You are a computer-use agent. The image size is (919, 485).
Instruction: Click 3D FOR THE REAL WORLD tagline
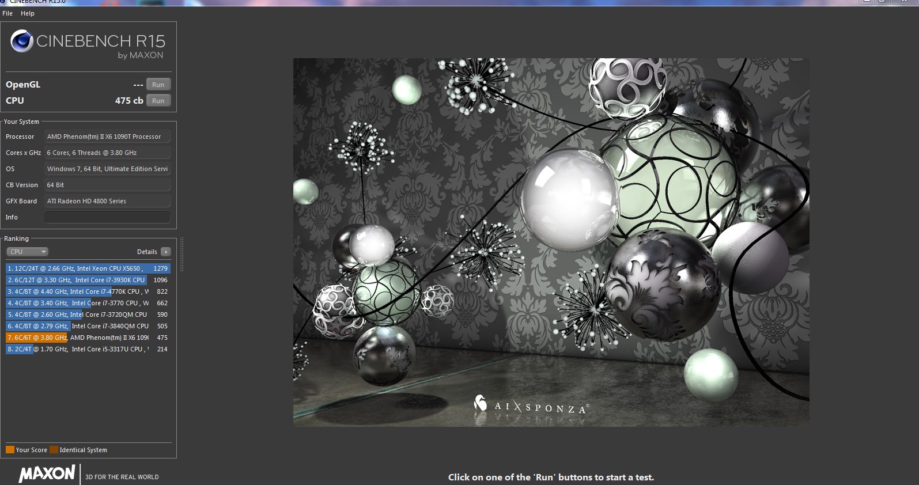point(122,477)
